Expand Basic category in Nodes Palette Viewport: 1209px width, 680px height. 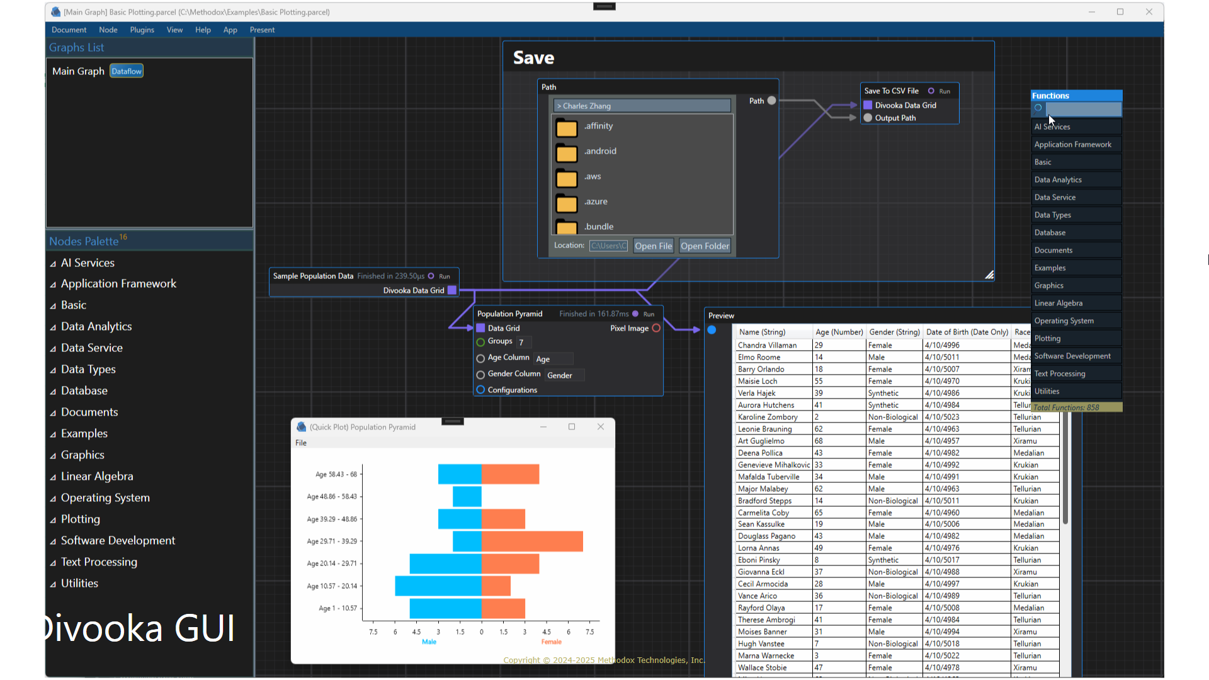(53, 306)
